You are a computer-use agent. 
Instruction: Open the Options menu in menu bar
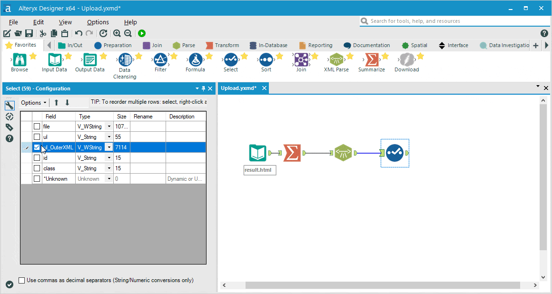(x=98, y=22)
